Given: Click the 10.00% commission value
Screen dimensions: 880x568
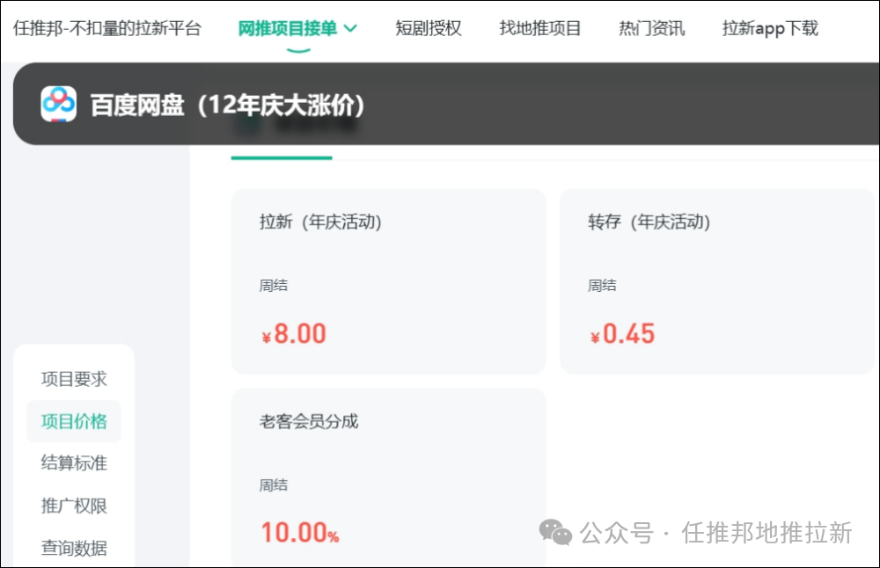Looking at the screenshot, I should (x=300, y=533).
